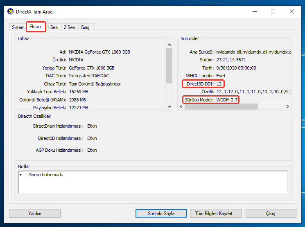Click the down arrow of the Cihaz scrollbar
The height and width of the screenshot is (227, 305).
click(169, 106)
